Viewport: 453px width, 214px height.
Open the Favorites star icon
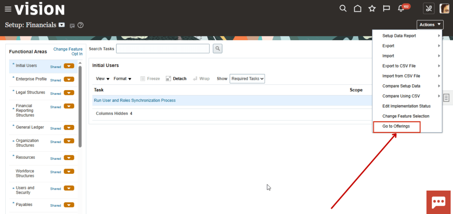pyautogui.click(x=372, y=9)
